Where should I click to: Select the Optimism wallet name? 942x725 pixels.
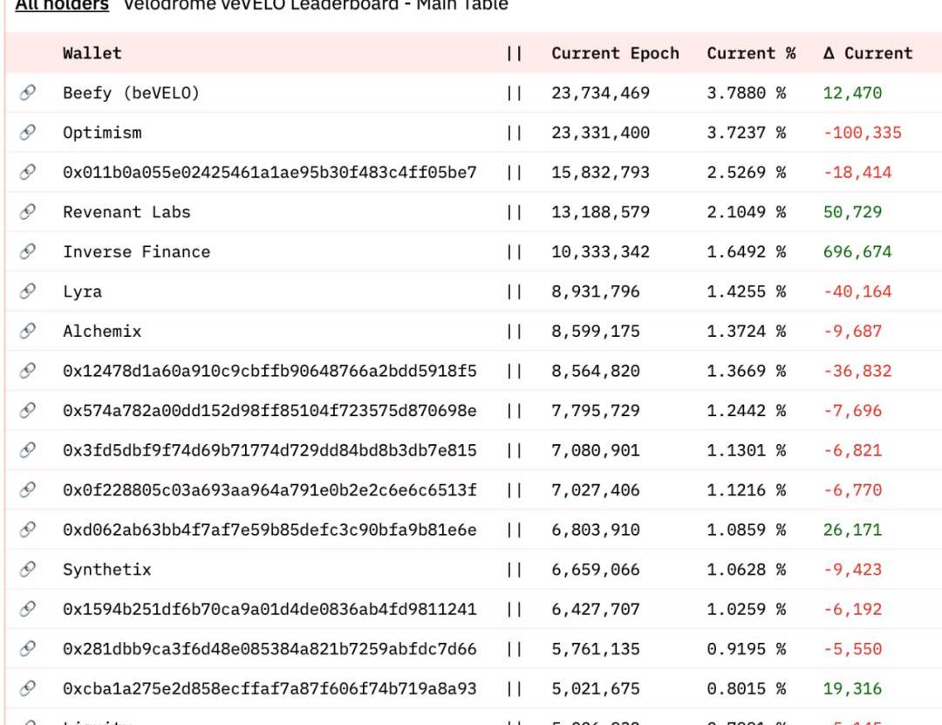102,133
